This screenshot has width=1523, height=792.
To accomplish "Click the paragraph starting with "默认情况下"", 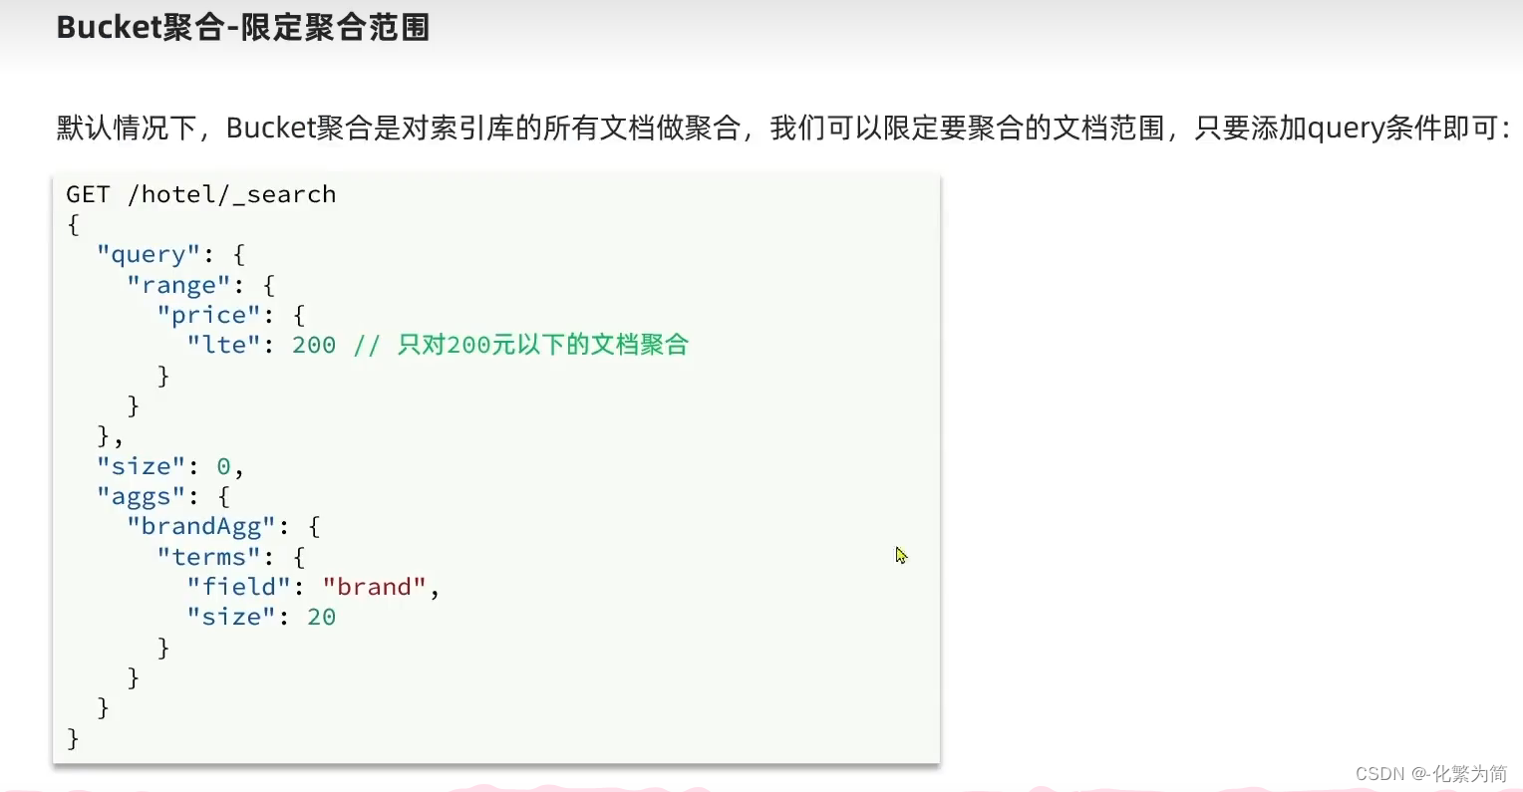I will (x=783, y=129).
